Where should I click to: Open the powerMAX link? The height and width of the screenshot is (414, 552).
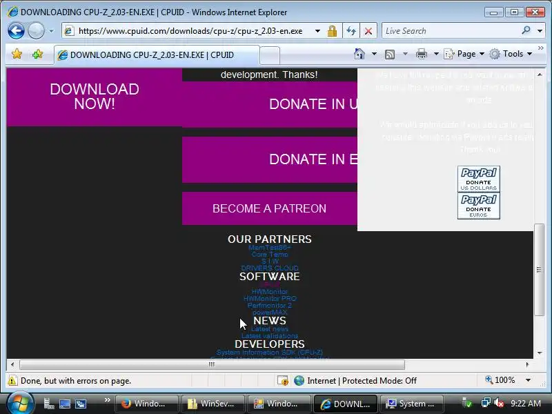point(270,313)
